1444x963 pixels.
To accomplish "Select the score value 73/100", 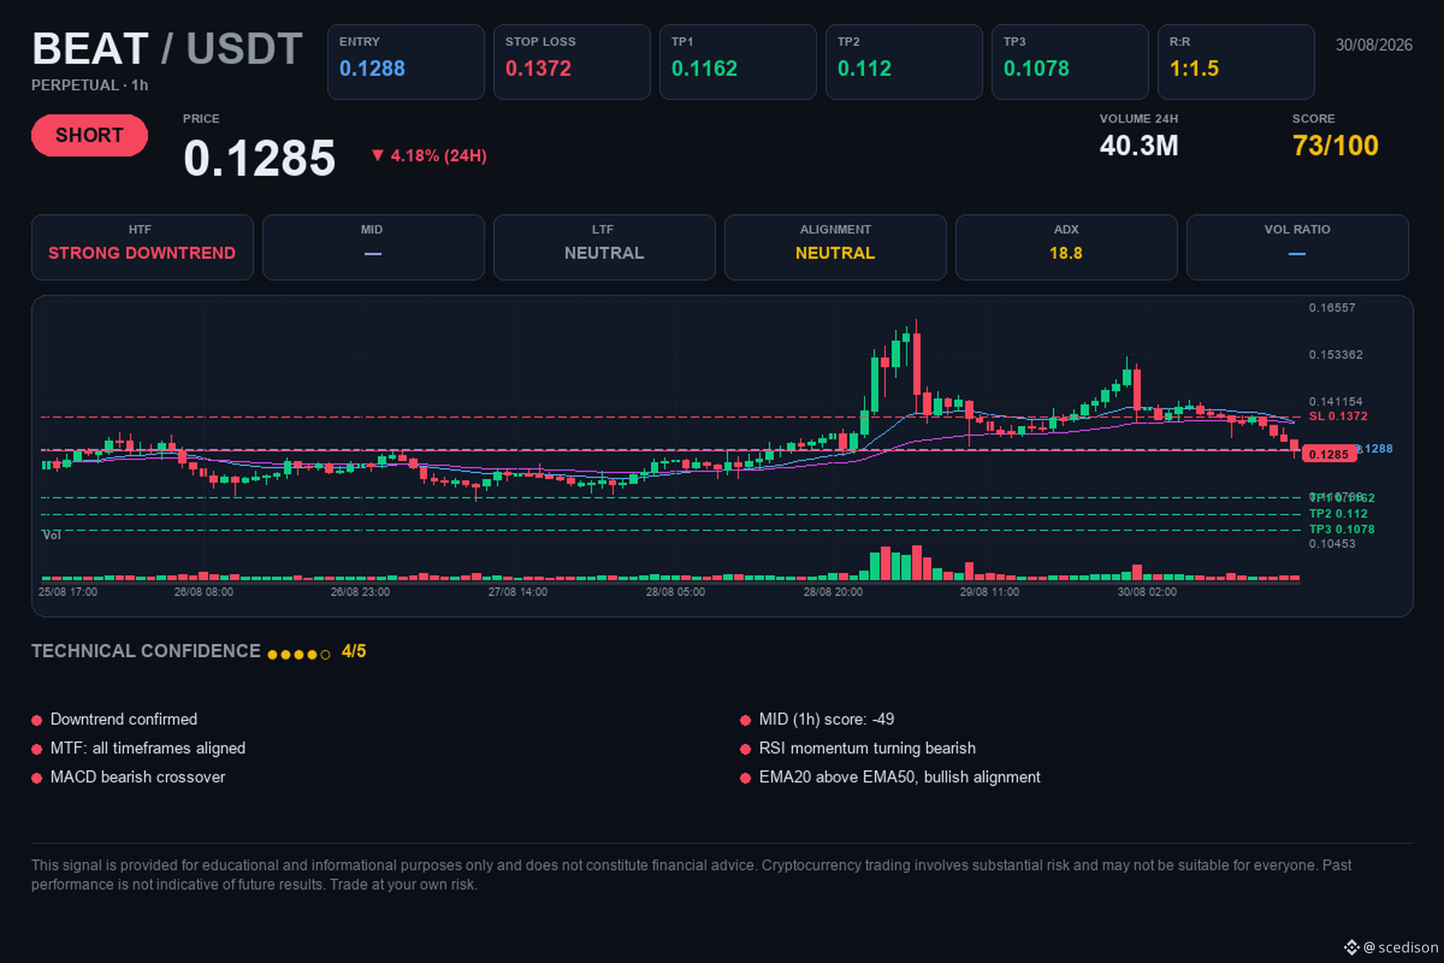I will pyautogui.click(x=1335, y=146).
